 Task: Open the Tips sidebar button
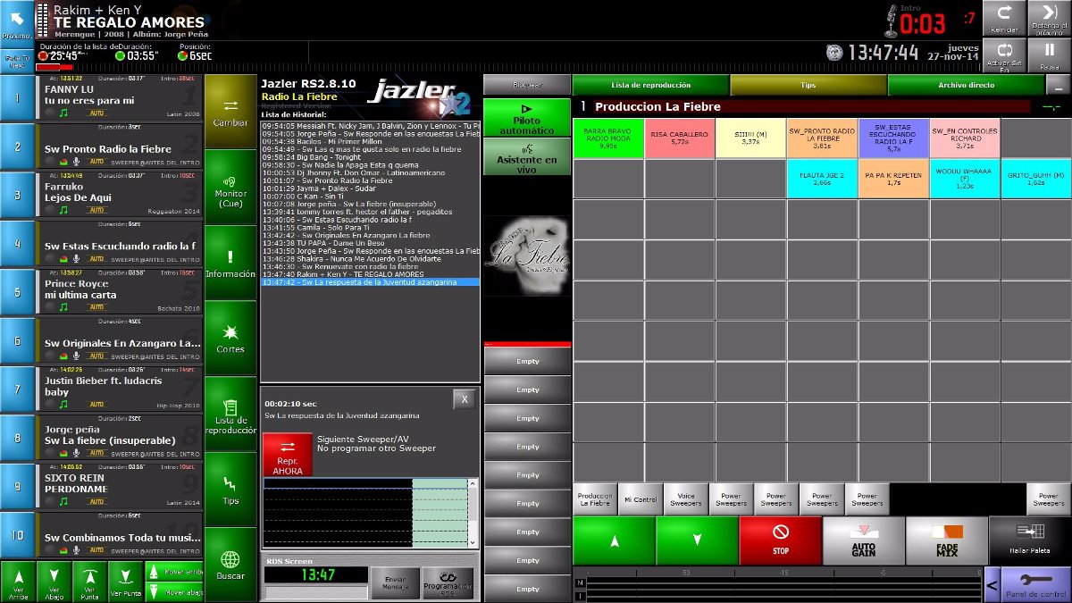pyautogui.click(x=230, y=489)
